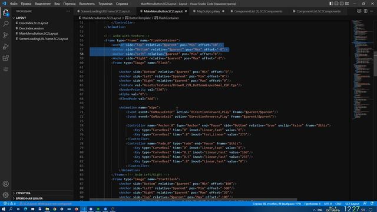Collapse the LAYOUT folder section
This screenshot has height=212, width=377.
pos(21,18)
